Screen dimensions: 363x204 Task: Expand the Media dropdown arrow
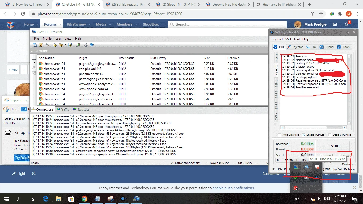point(110,24)
